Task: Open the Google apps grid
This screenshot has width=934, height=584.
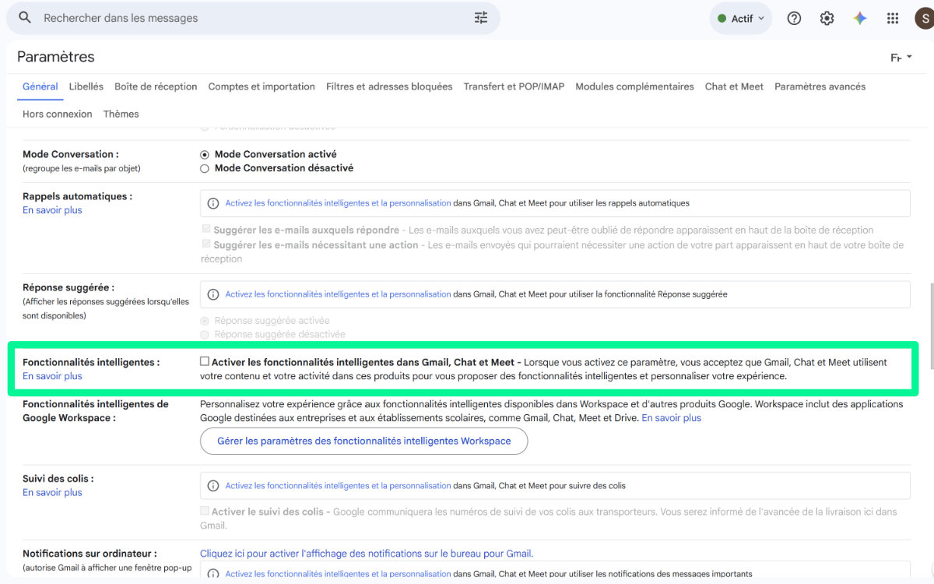Action: point(893,19)
